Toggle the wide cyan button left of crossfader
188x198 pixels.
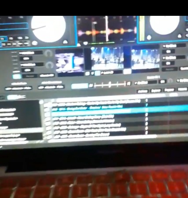[80, 86]
